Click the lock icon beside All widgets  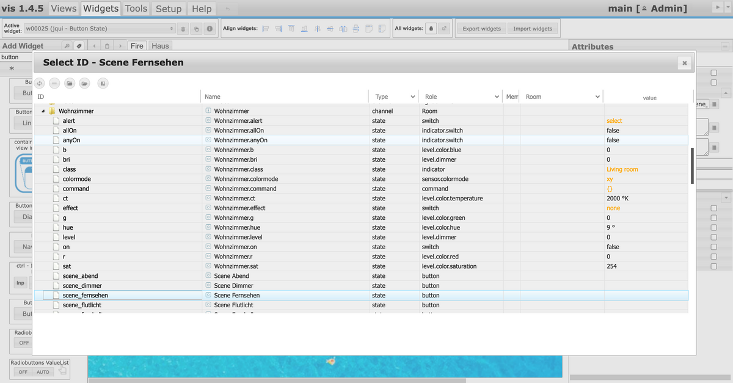click(431, 29)
